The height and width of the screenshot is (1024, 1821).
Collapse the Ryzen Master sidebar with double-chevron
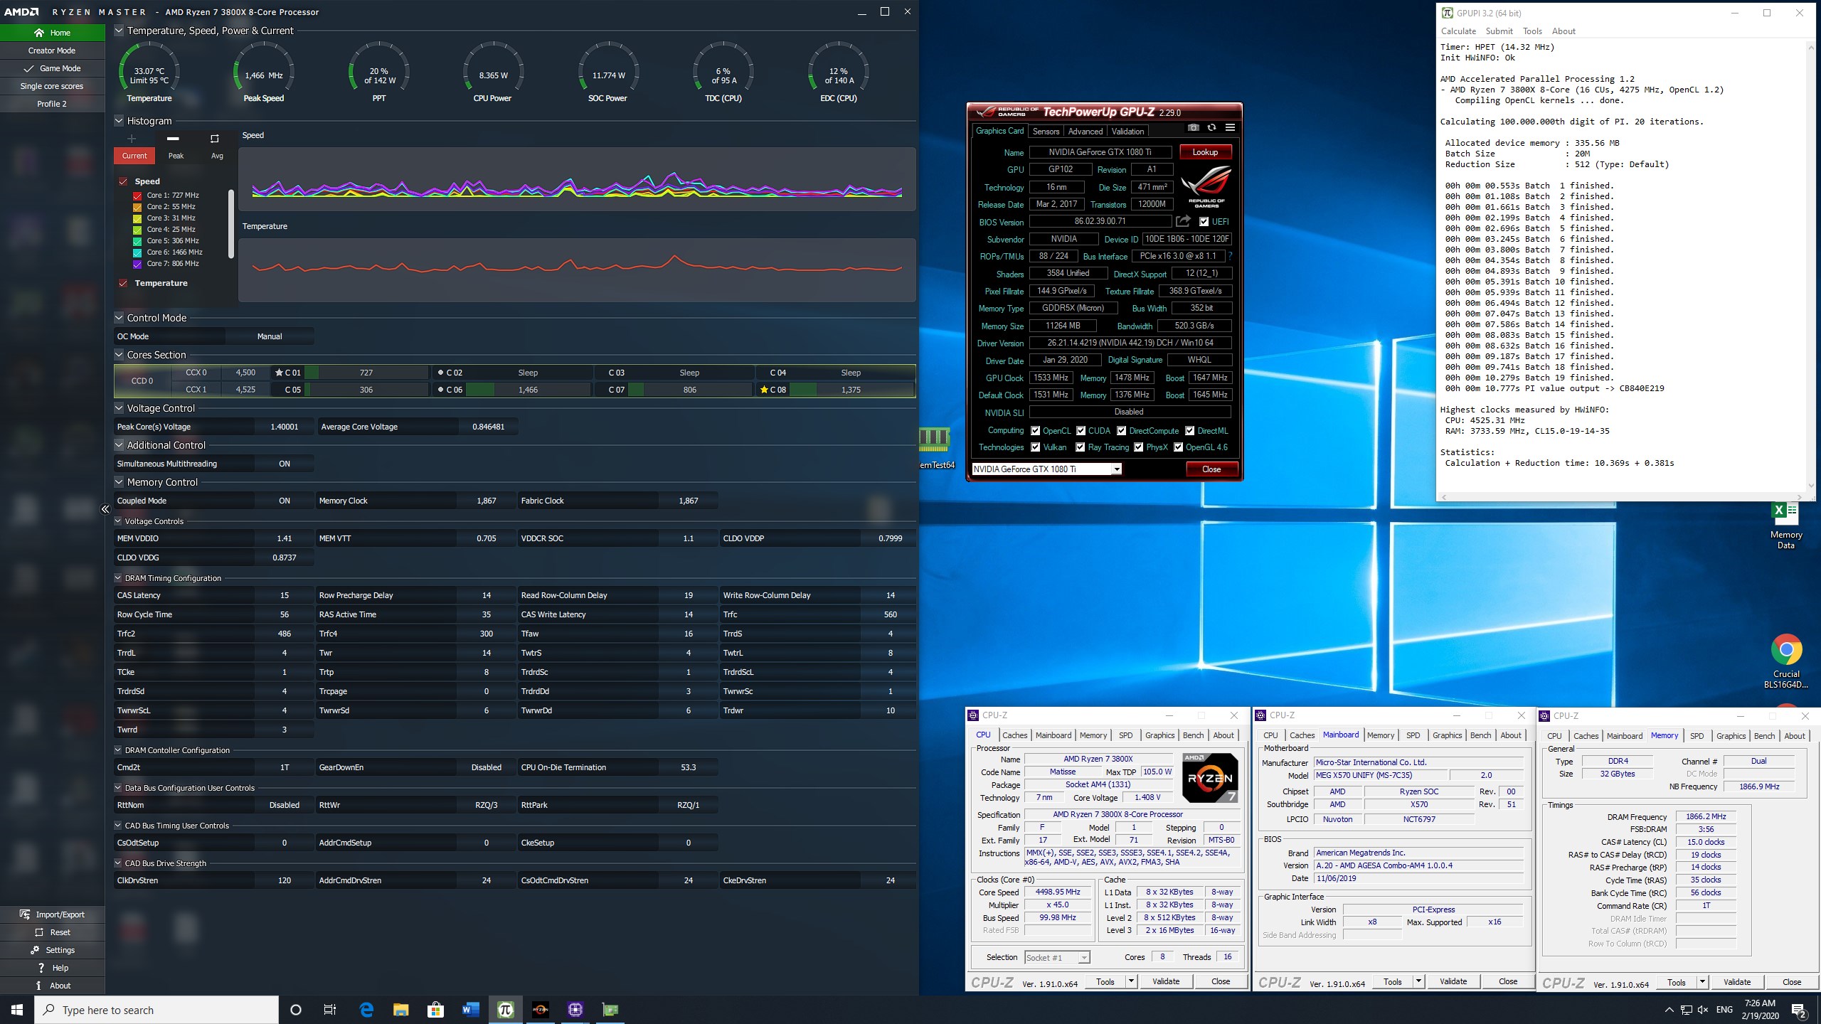[105, 509]
